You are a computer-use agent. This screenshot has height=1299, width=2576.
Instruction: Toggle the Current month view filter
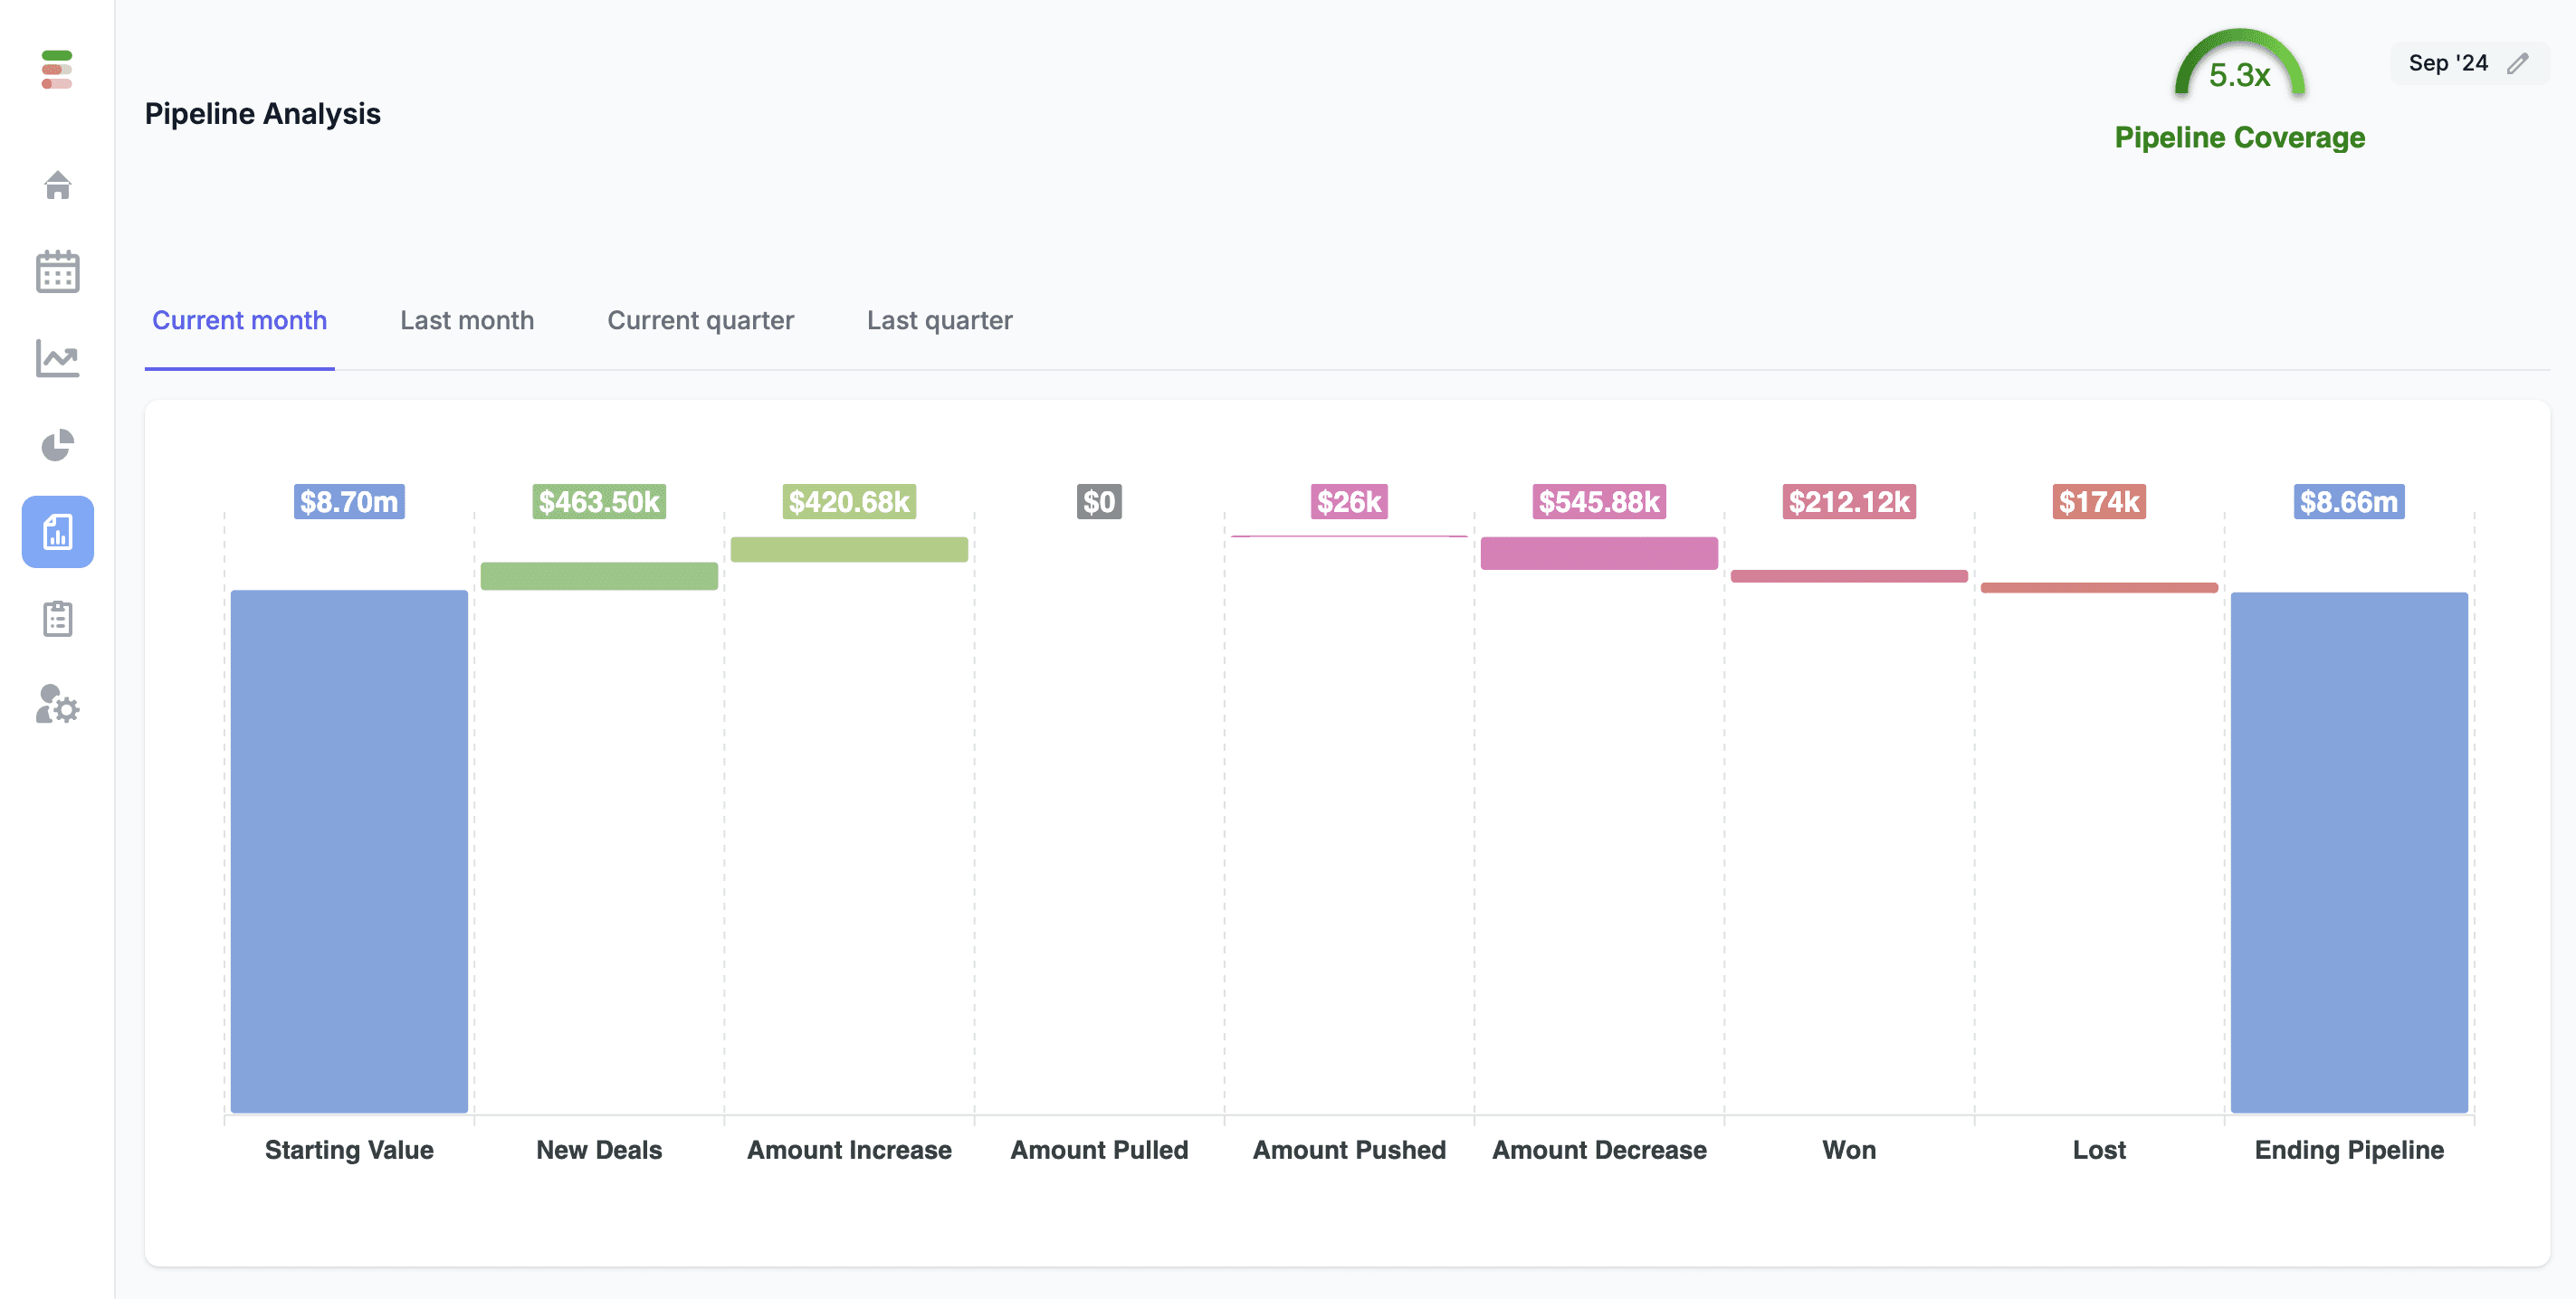point(241,320)
